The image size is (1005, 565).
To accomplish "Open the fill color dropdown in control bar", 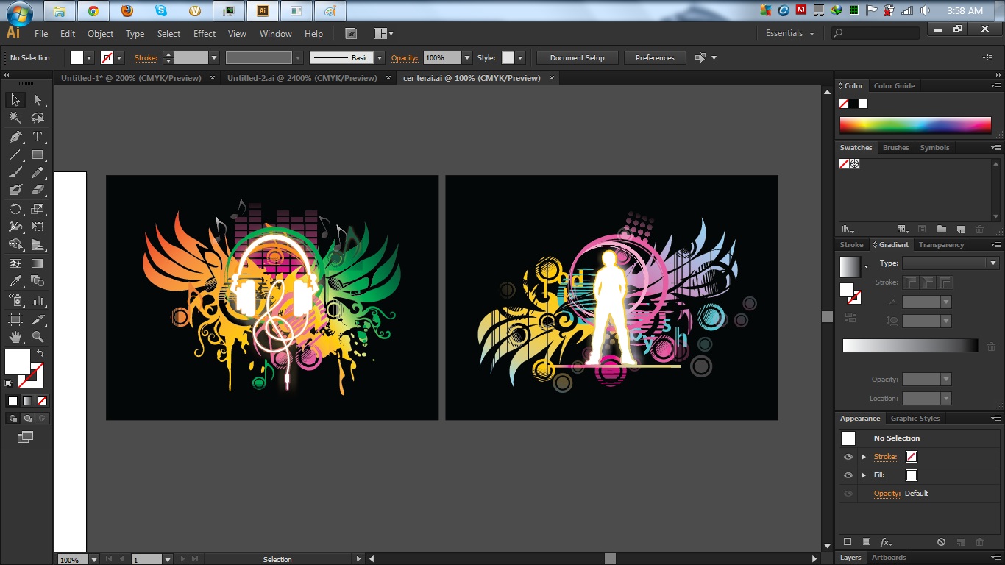I will (90, 57).
